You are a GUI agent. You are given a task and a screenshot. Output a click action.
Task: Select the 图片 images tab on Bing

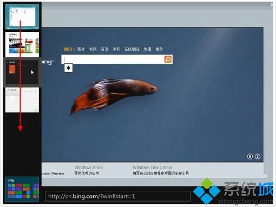tap(81, 49)
